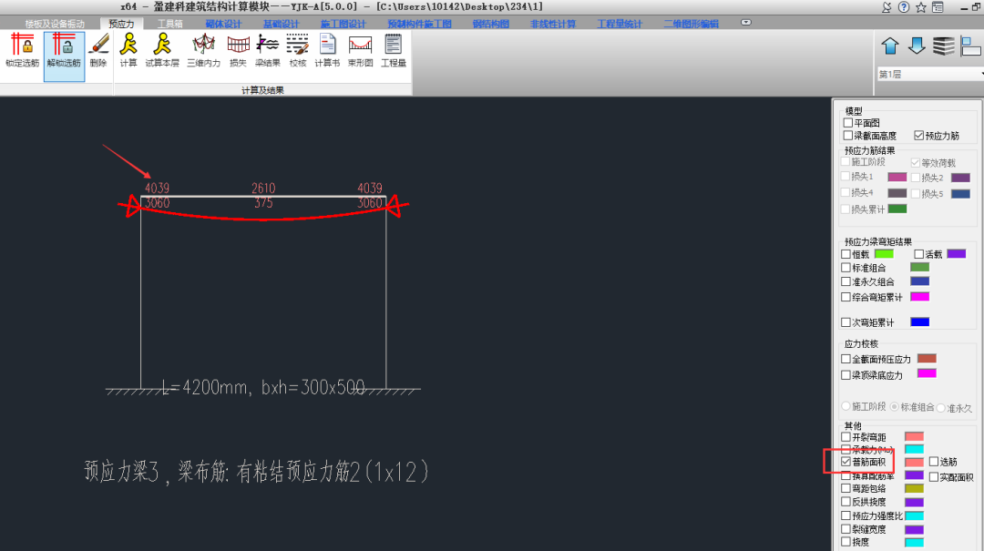Click the purple 活载 color swatch
Screen dimensions: 984x551
pos(957,254)
